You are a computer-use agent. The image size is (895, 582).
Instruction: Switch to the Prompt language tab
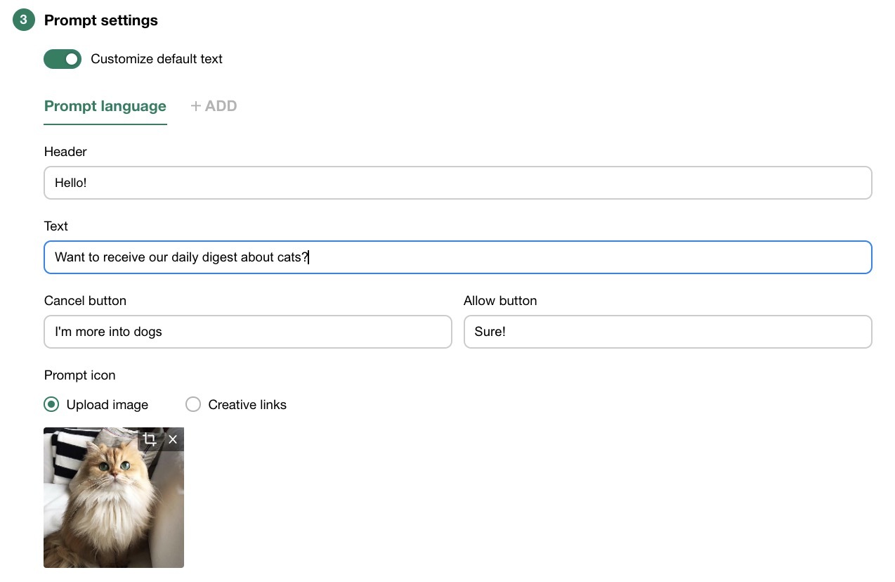(x=105, y=106)
